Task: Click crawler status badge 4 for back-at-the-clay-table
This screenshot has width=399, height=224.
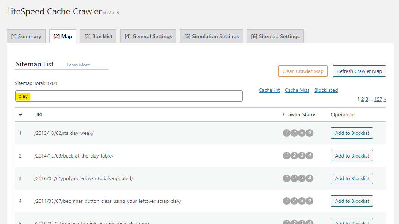Action: pyautogui.click(x=309, y=155)
